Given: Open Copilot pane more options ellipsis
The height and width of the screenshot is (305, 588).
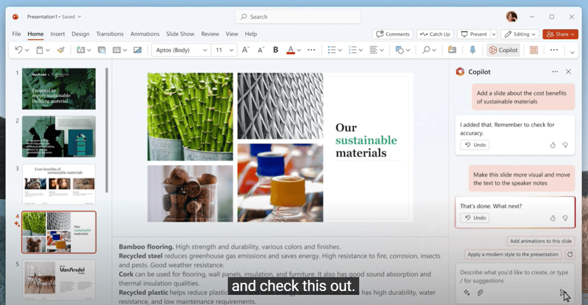Looking at the screenshot, I should click(555, 72).
